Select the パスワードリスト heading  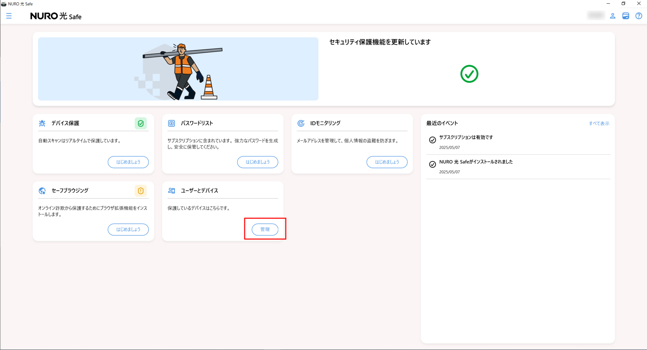197,123
